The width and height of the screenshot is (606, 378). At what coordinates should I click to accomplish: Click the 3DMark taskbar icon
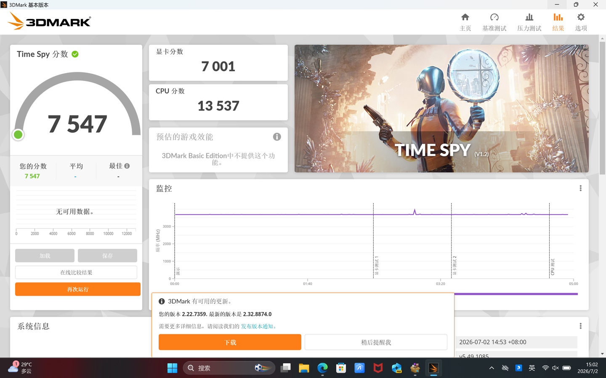click(x=433, y=368)
